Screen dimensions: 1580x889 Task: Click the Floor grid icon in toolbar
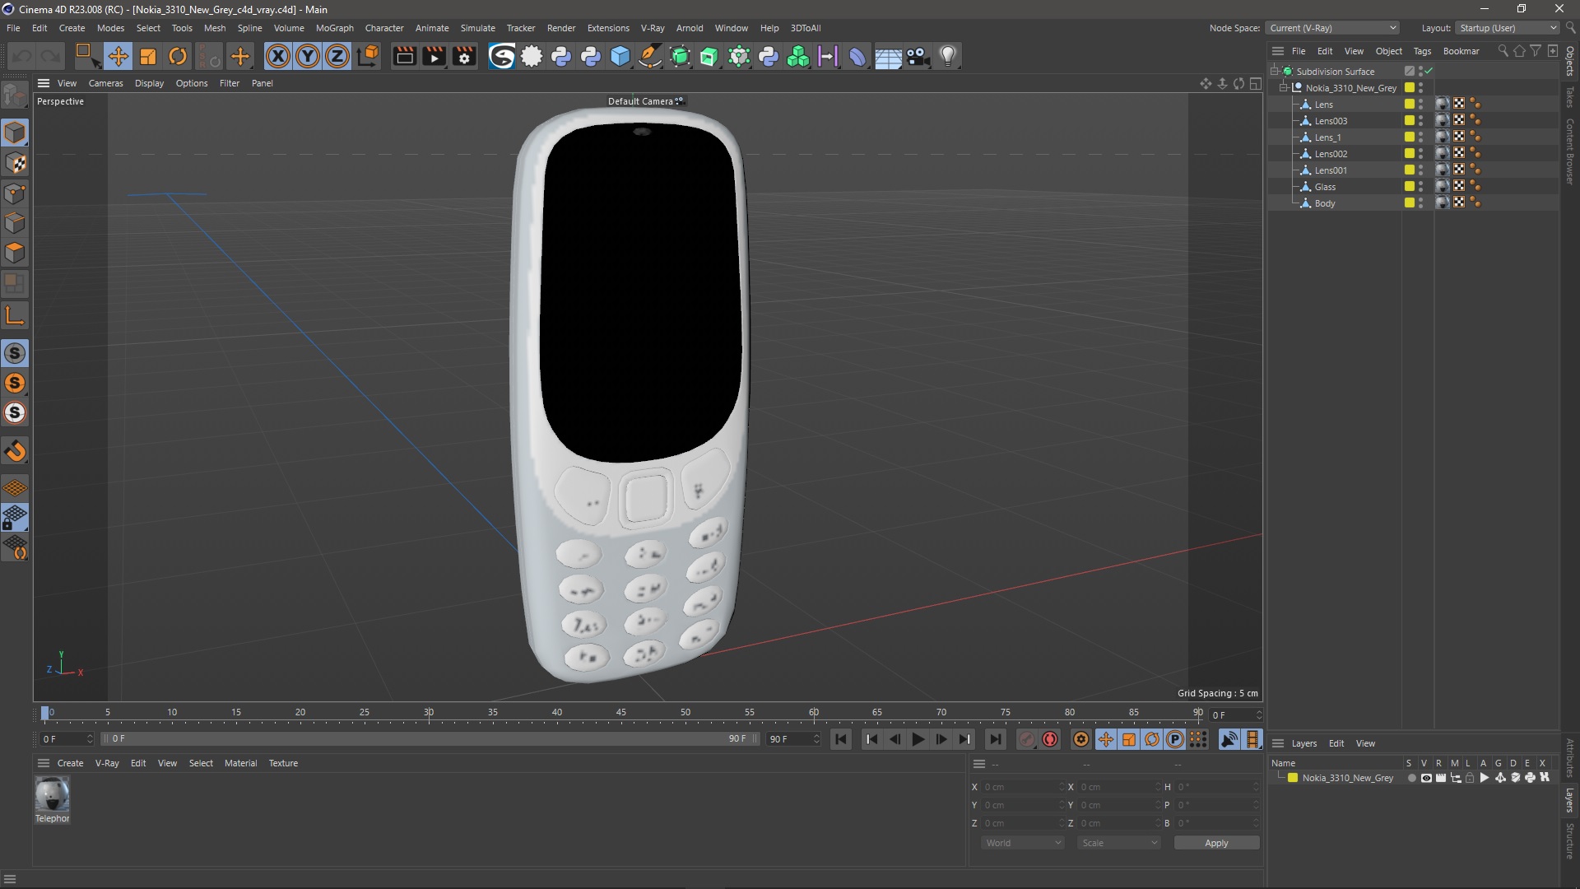pos(888,56)
